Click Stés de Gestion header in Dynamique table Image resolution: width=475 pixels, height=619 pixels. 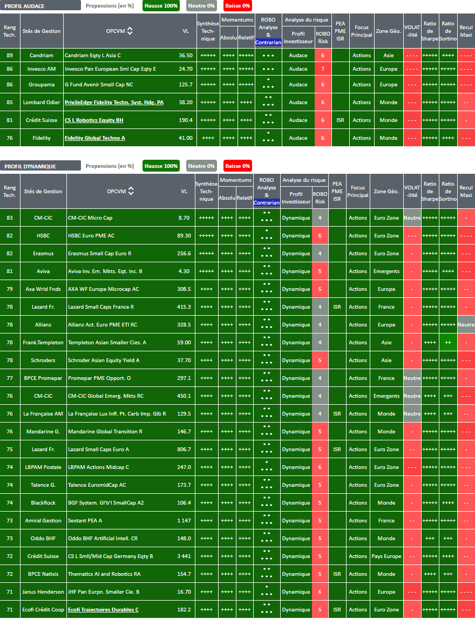tap(43, 191)
